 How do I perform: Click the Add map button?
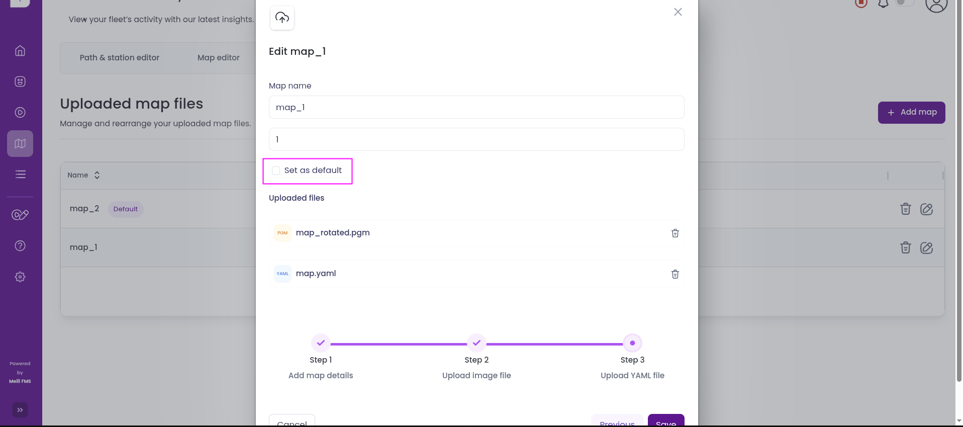[911, 113]
